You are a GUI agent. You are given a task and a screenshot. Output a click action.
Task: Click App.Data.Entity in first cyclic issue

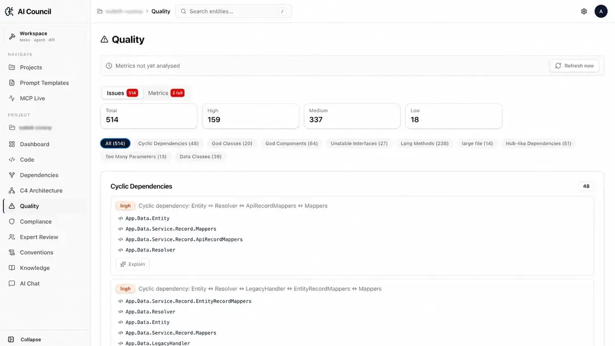click(148, 218)
